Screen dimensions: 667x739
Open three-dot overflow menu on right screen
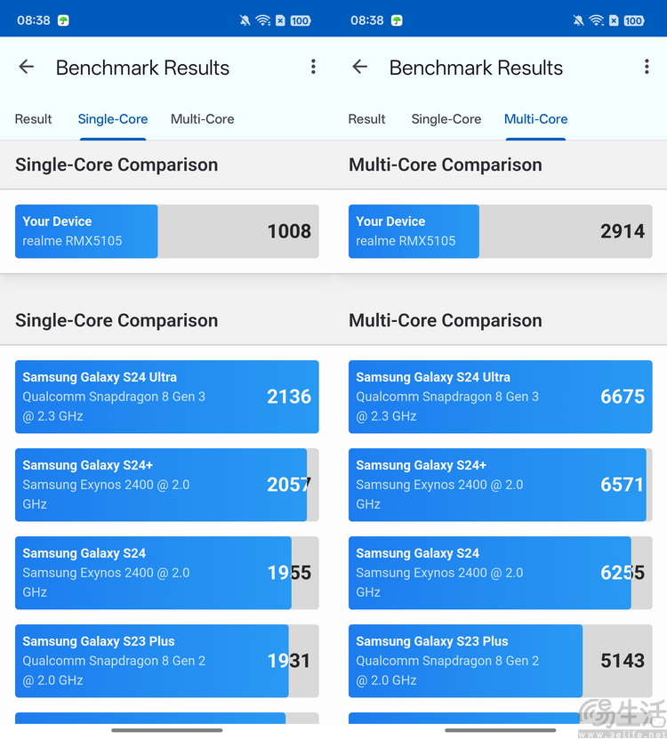tap(647, 67)
